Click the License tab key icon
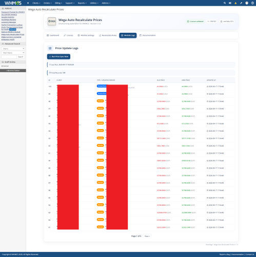Viewport: 256px width, 257px height. [65, 35]
